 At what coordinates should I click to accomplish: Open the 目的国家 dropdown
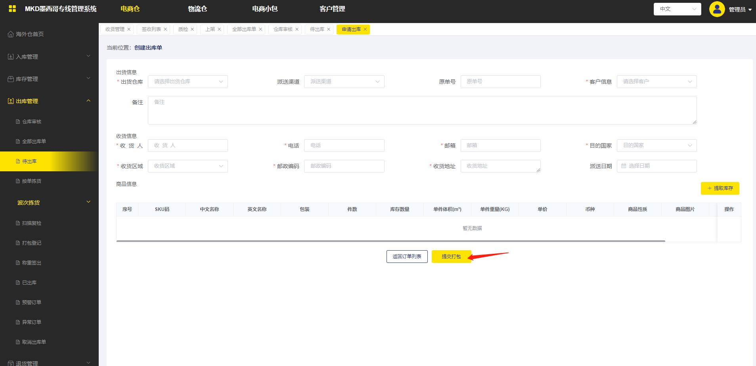pyautogui.click(x=656, y=146)
